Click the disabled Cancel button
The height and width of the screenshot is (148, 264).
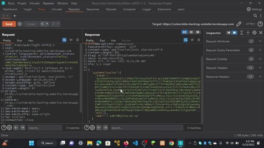coord(31,24)
